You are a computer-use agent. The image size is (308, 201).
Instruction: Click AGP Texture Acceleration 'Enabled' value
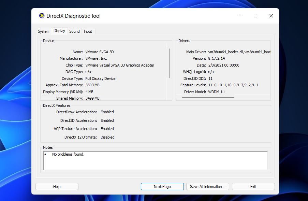[x=107, y=129]
